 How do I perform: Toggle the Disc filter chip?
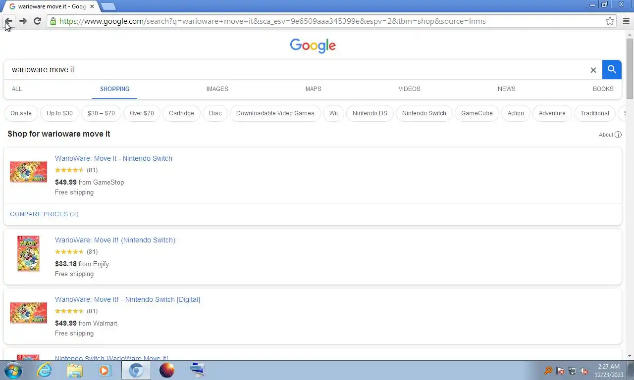[x=215, y=113]
